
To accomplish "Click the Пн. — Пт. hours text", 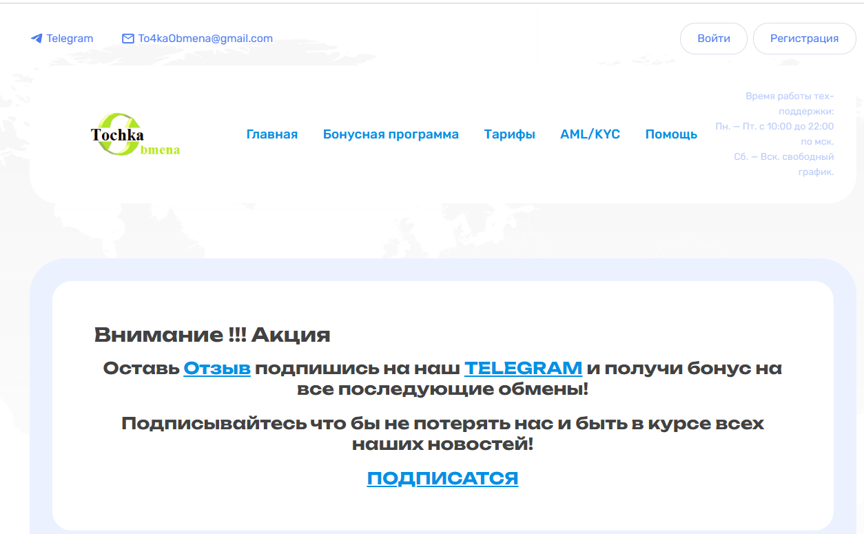I will click(x=774, y=134).
